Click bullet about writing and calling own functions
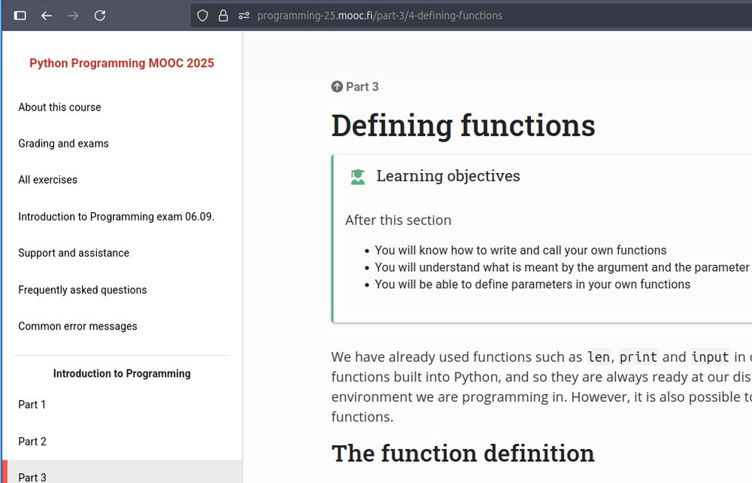The width and height of the screenshot is (752, 483). tap(520, 251)
